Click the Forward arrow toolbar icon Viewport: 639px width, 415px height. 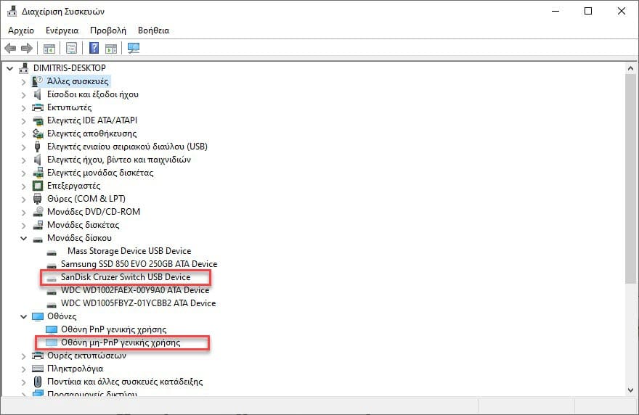point(27,49)
